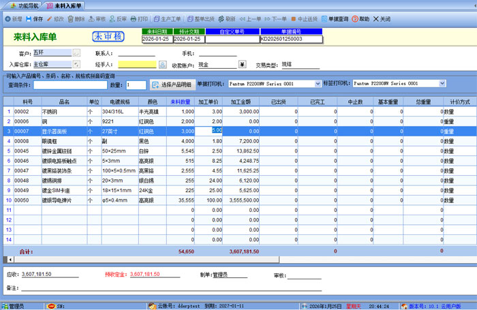This screenshot has height=310, width=477.
Task: Click the 经手人 lookup icon
Action: pos(163,65)
